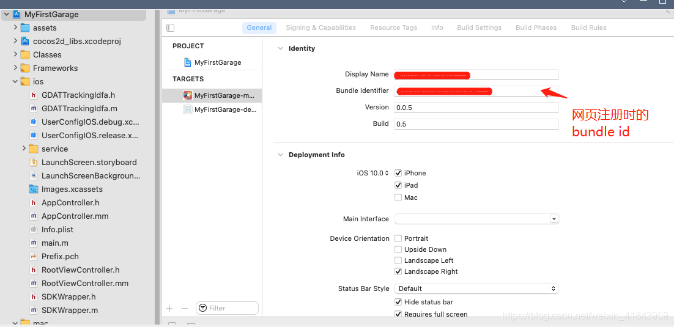The image size is (674, 327).
Task: Open the iOS 10.0 deployment target selector
Action: pyautogui.click(x=372, y=173)
